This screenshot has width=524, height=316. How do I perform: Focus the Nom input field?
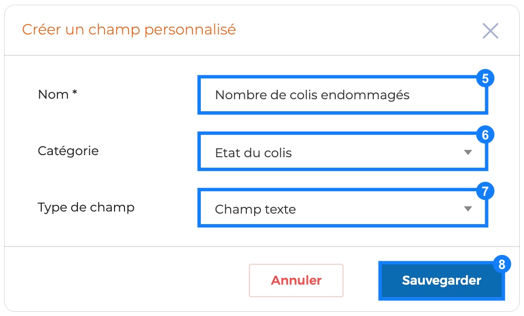click(x=343, y=95)
